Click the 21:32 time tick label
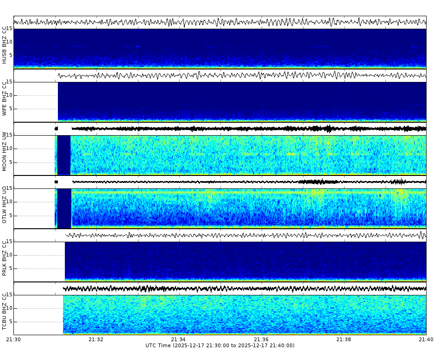This screenshot has width=440, height=350. [x=96, y=339]
